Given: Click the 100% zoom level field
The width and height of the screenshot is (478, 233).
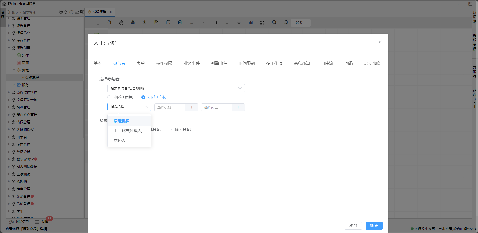Looking at the screenshot, I should tap(300, 23).
